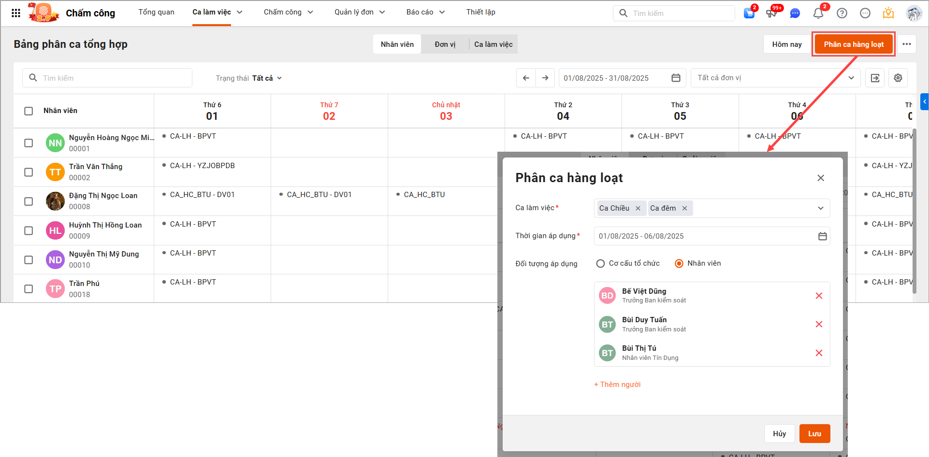Click the help question mark icon
This screenshot has height=457, width=929.
click(842, 14)
